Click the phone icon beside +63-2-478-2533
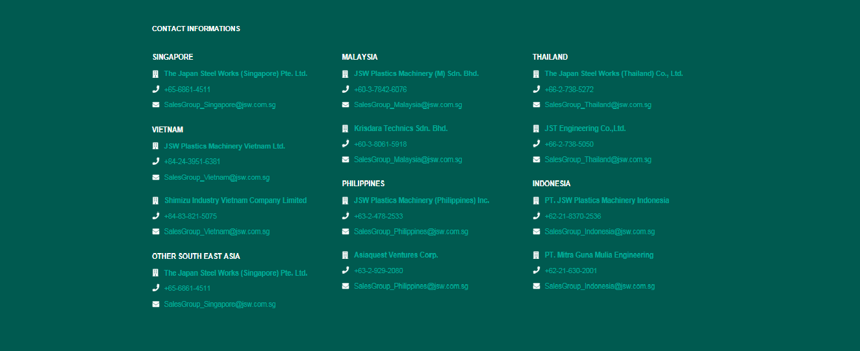 click(x=346, y=216)
